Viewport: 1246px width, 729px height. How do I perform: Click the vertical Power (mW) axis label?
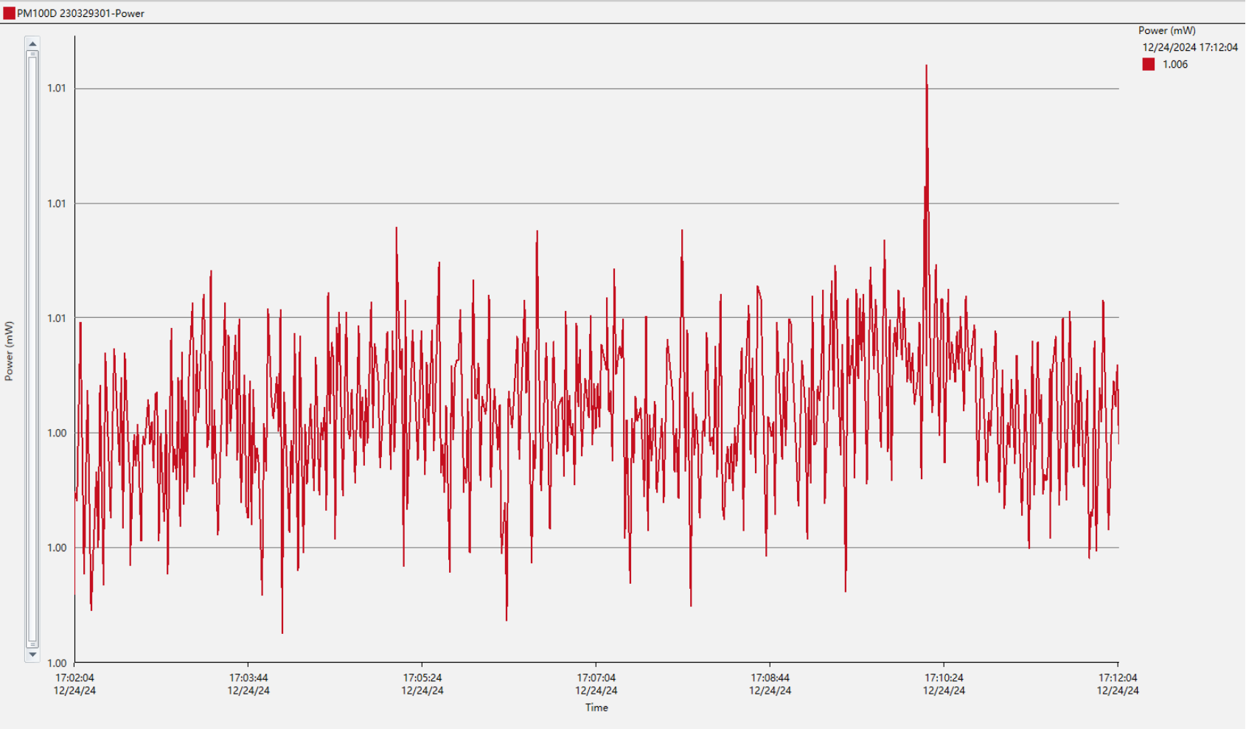pos(10,351)
